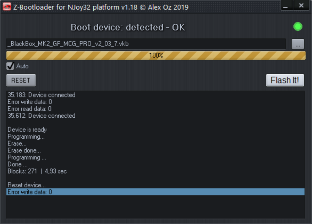The width and height of the screenshot is (312, 224).
Task: Select the "Erase done..." log entry
Action: pos(24,150)
